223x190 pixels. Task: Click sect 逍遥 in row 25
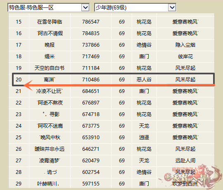pyautogui.click(x=144, y=138)
